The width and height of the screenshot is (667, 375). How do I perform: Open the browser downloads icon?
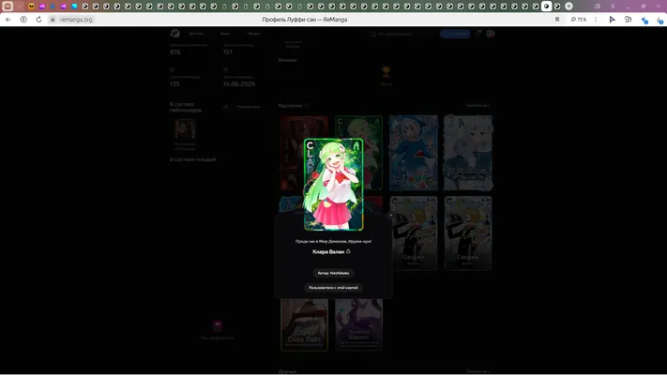(x=659, y=20)
